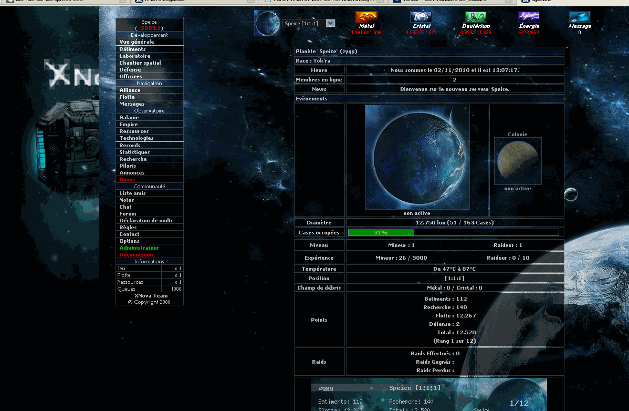The image size is (629, 411).
Task: Click the Métal resource icon
Action: 366,17
